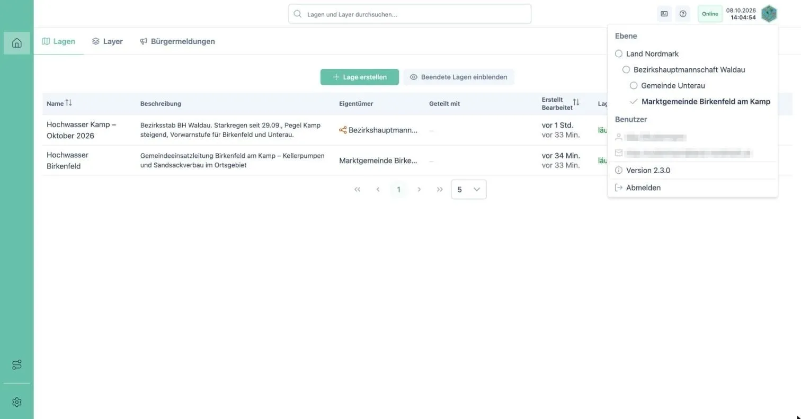Go to the previous page arrow

(378, 190)
